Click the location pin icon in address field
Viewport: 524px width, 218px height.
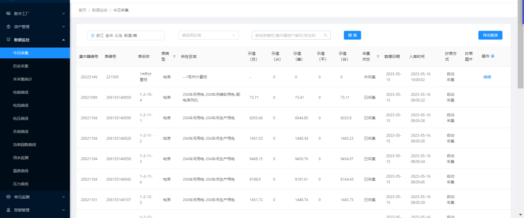click(93, 35)
